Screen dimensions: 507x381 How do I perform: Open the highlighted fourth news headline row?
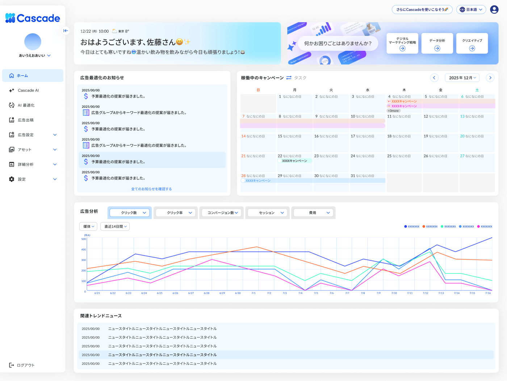[286, 355]
